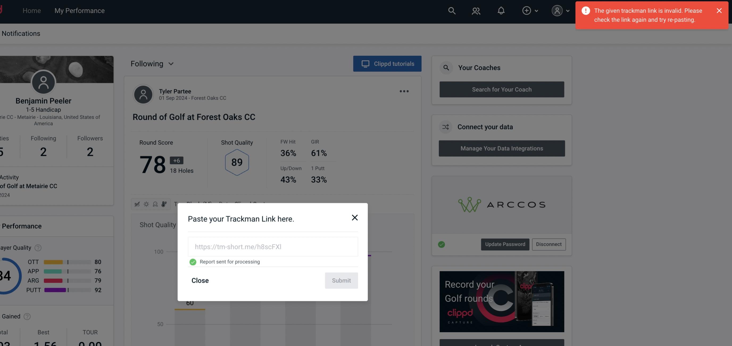Expand the user profile menu chevron
The height and width of the screenshot is (346, 732).
click(x=568, y=10)
